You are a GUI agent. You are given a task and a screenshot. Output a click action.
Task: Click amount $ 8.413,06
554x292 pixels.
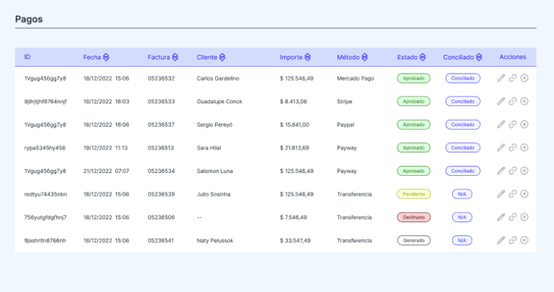294,102
